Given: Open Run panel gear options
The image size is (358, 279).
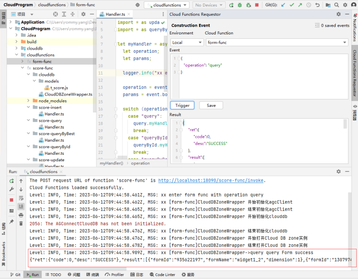Looking at the screenshot, I should point(339,171).
